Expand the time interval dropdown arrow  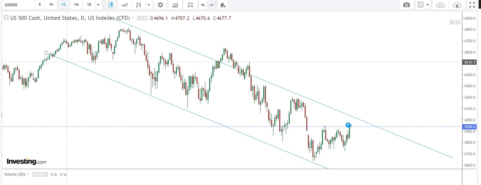(98, 5)
